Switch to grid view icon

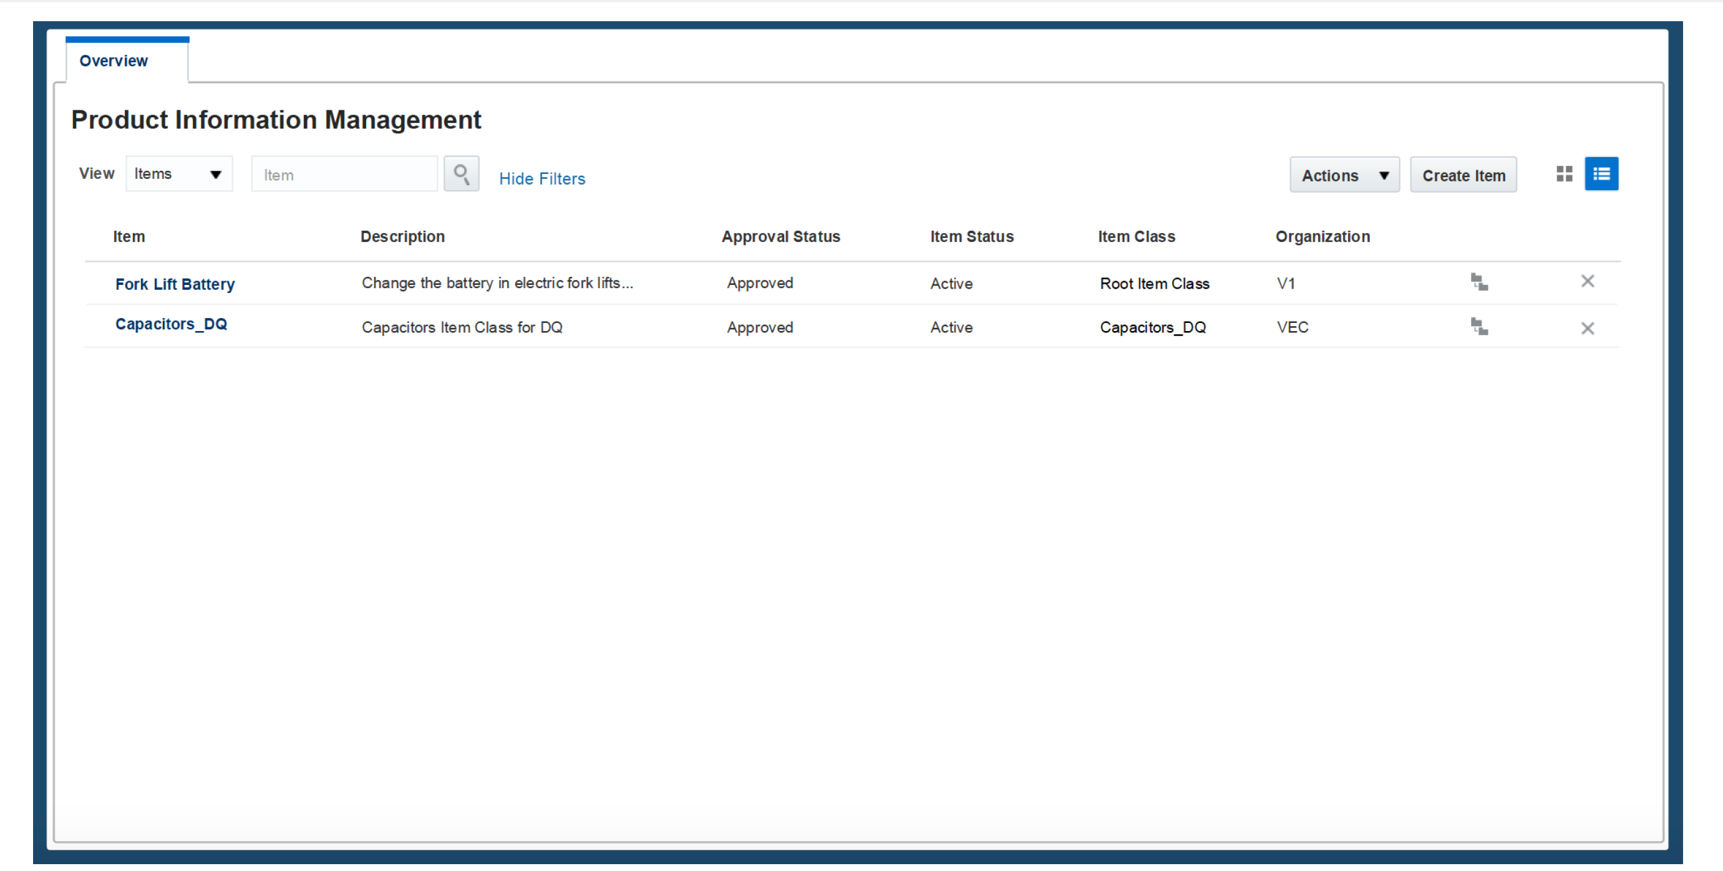[x=1563, y=175]
